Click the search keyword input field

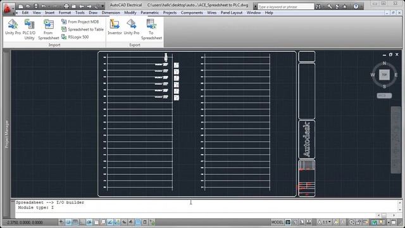click(285, 7)
